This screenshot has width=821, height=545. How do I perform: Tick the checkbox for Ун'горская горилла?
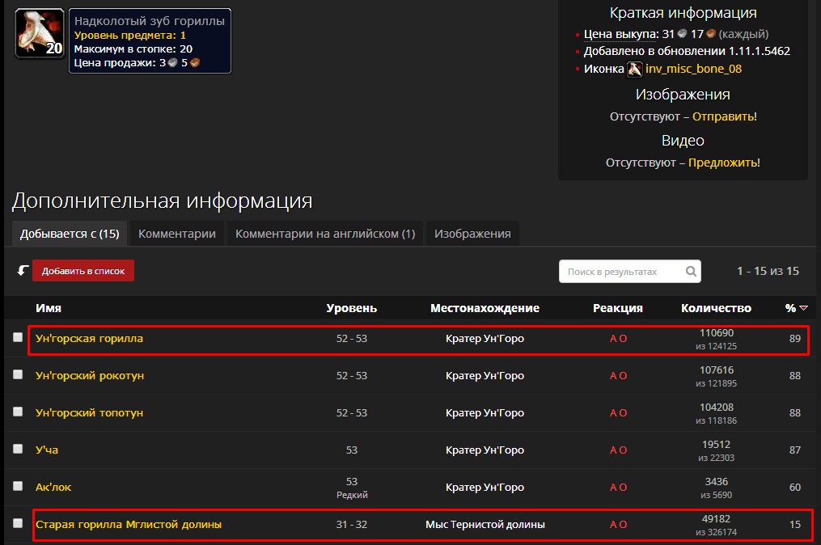click(18, 338)
